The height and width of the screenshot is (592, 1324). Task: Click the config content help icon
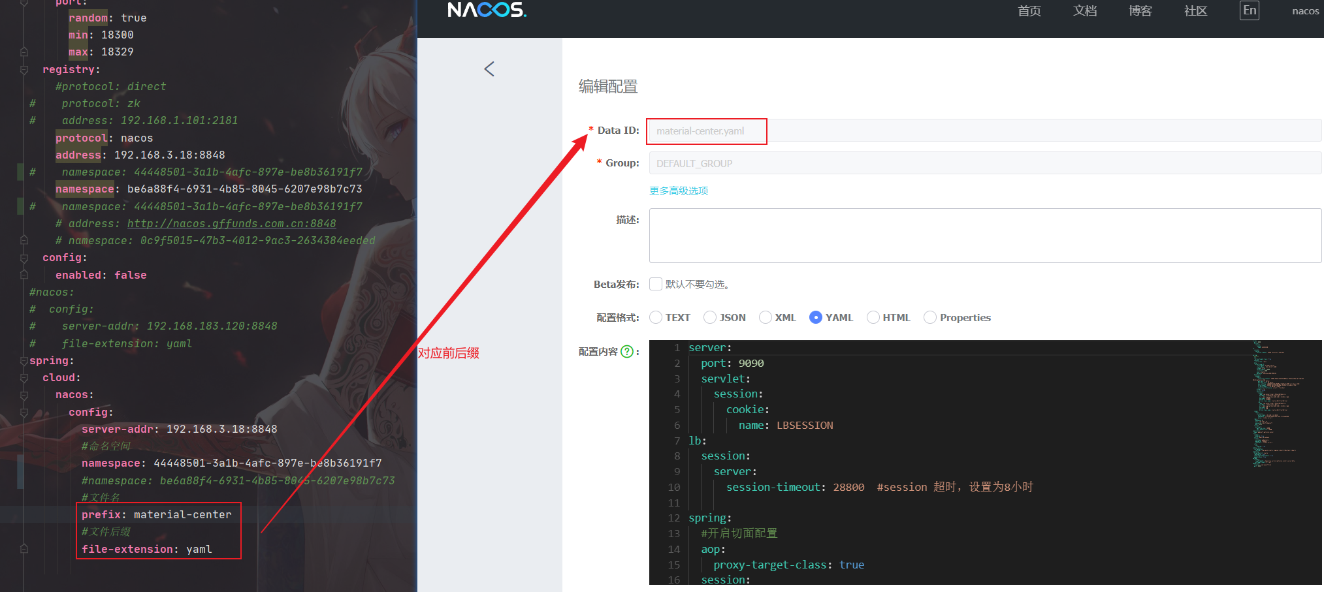pos(627,352)
